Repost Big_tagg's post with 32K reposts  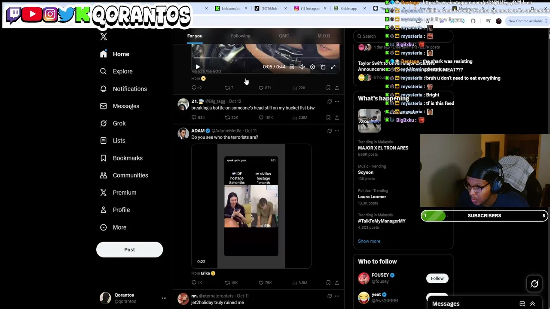click(231, 117)
